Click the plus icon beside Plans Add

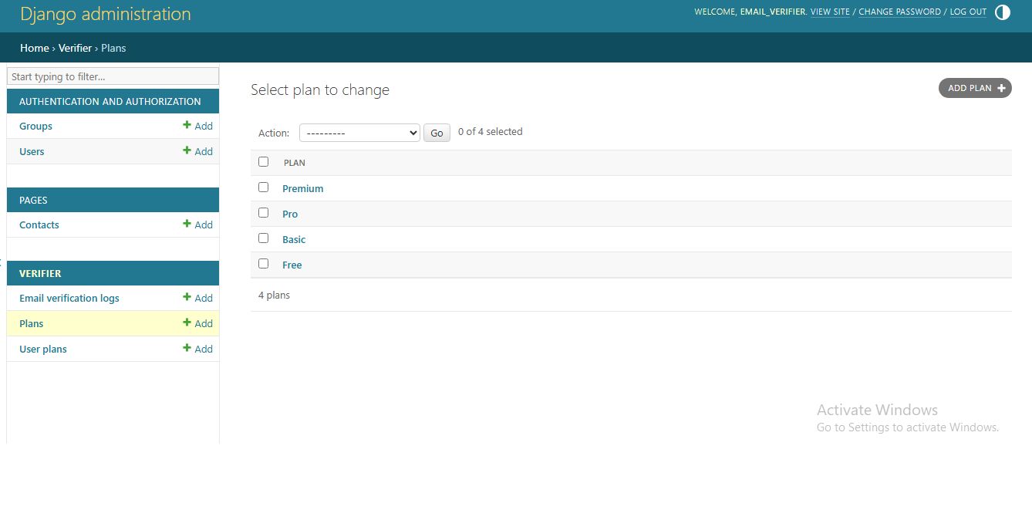(x=187, y=323)
